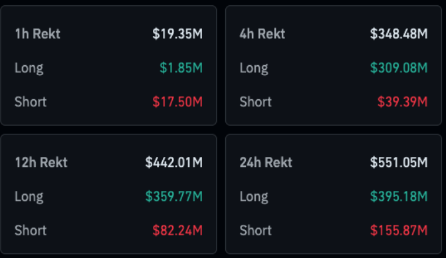The width and height of the screenshot is (446, 258).
Task: Click the 4h Long value $309.08M
Action: pyautogui.click(x=399, y=68)
